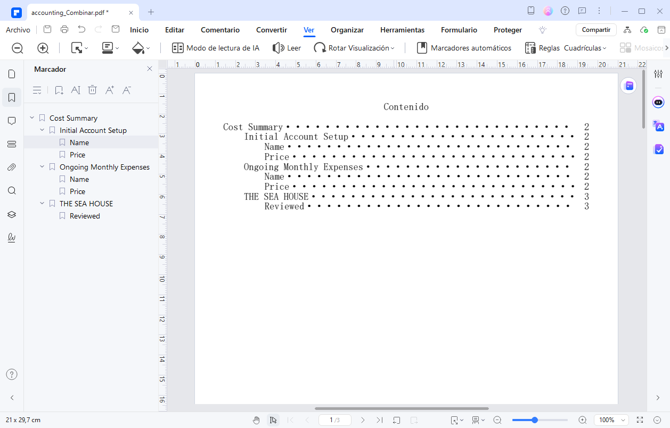Open the search panel in the left sidebar

(x=12, y=190)
